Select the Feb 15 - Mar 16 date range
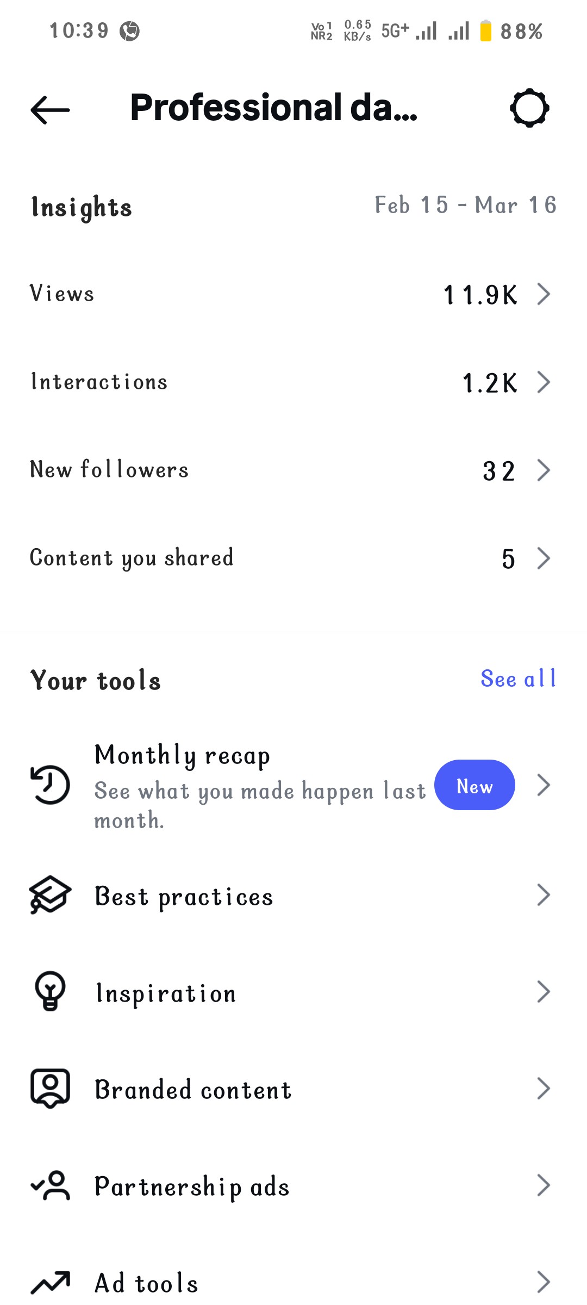This screenshot has width=587, height=1305. coord(465,206)
